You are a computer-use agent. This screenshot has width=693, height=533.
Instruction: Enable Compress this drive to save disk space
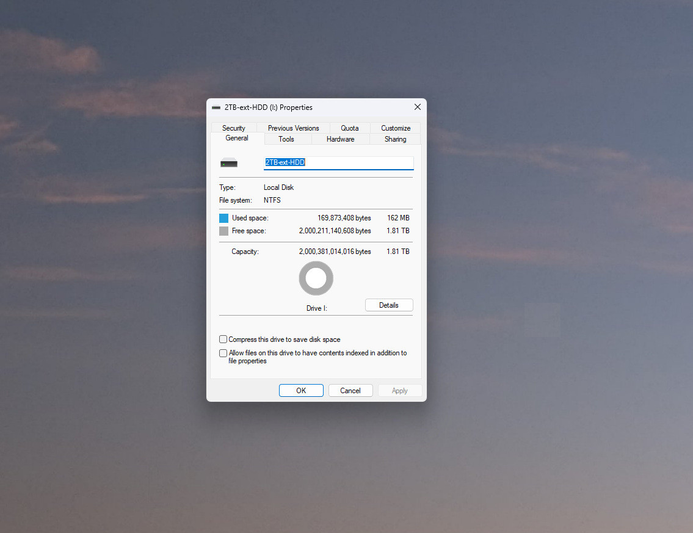[x=223, y=339]
